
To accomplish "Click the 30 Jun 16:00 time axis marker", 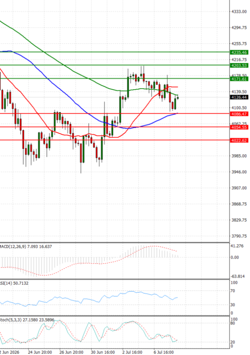I will pyautogui.click(x=103, y=352).
